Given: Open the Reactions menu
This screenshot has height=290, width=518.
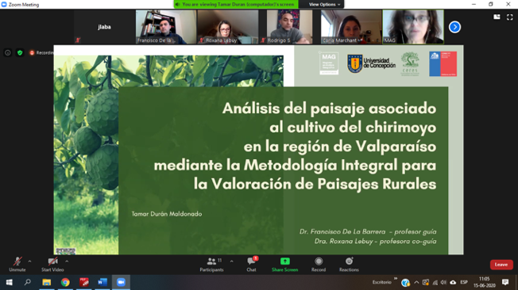Looking at the screenshot, I should point(349,265).
